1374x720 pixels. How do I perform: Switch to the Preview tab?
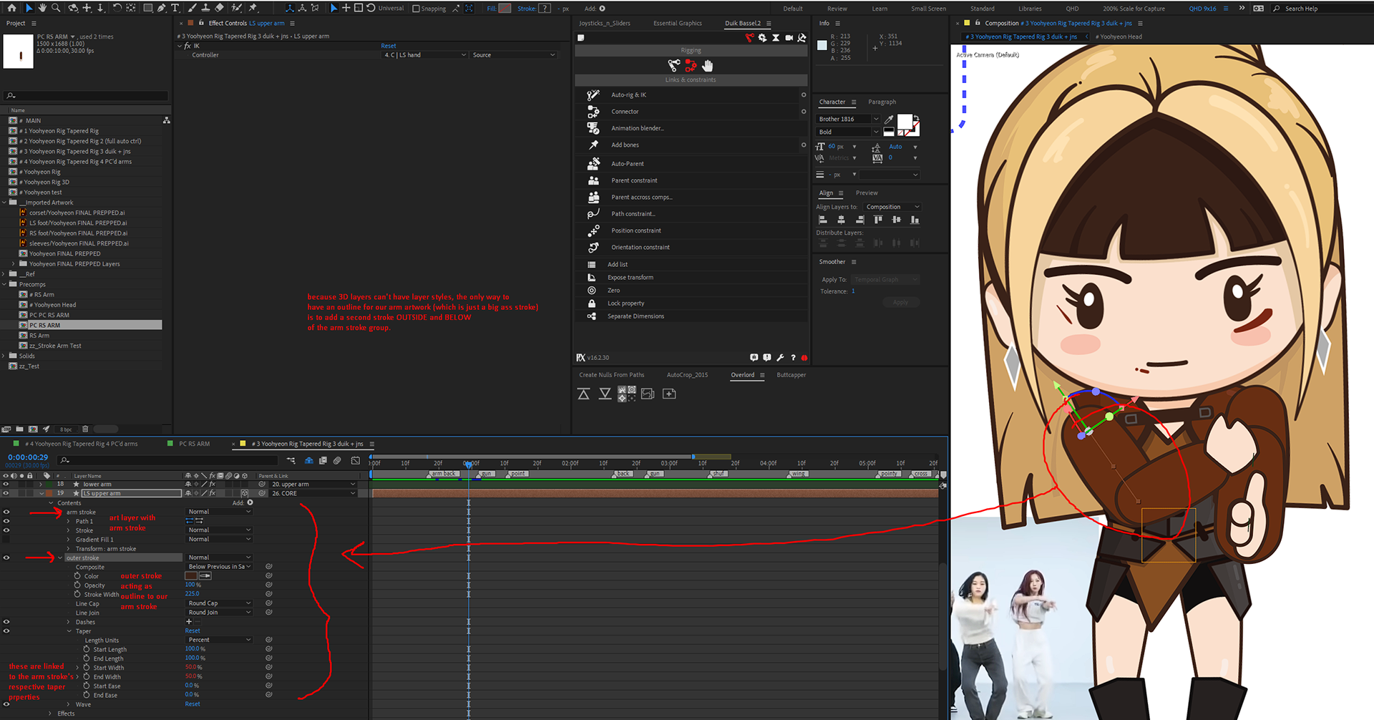pyautogui.click(x=867, y=193)
